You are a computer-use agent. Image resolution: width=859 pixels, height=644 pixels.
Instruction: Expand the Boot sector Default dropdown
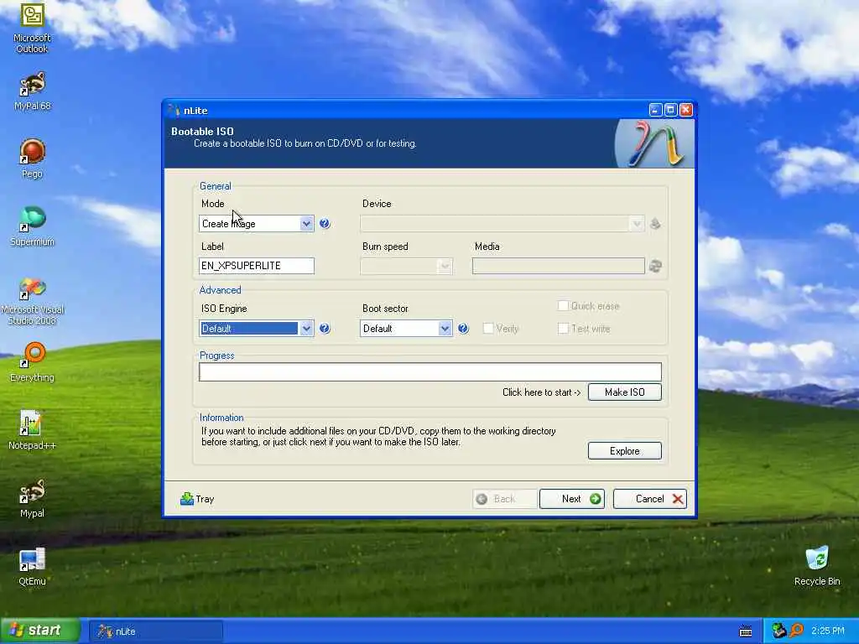[x=406, y=328]
